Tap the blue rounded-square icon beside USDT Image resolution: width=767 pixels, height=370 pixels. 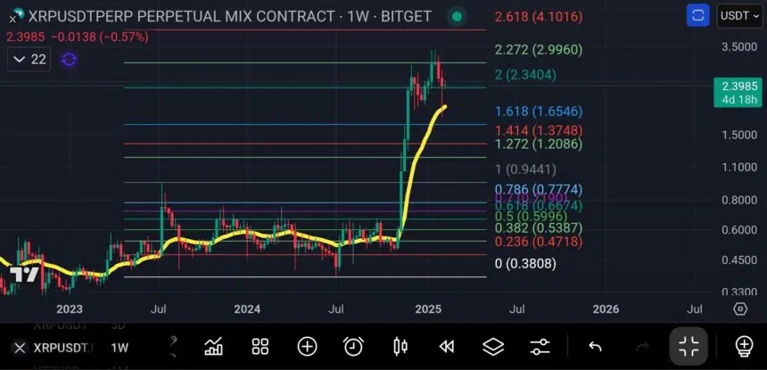coord(698,16)
